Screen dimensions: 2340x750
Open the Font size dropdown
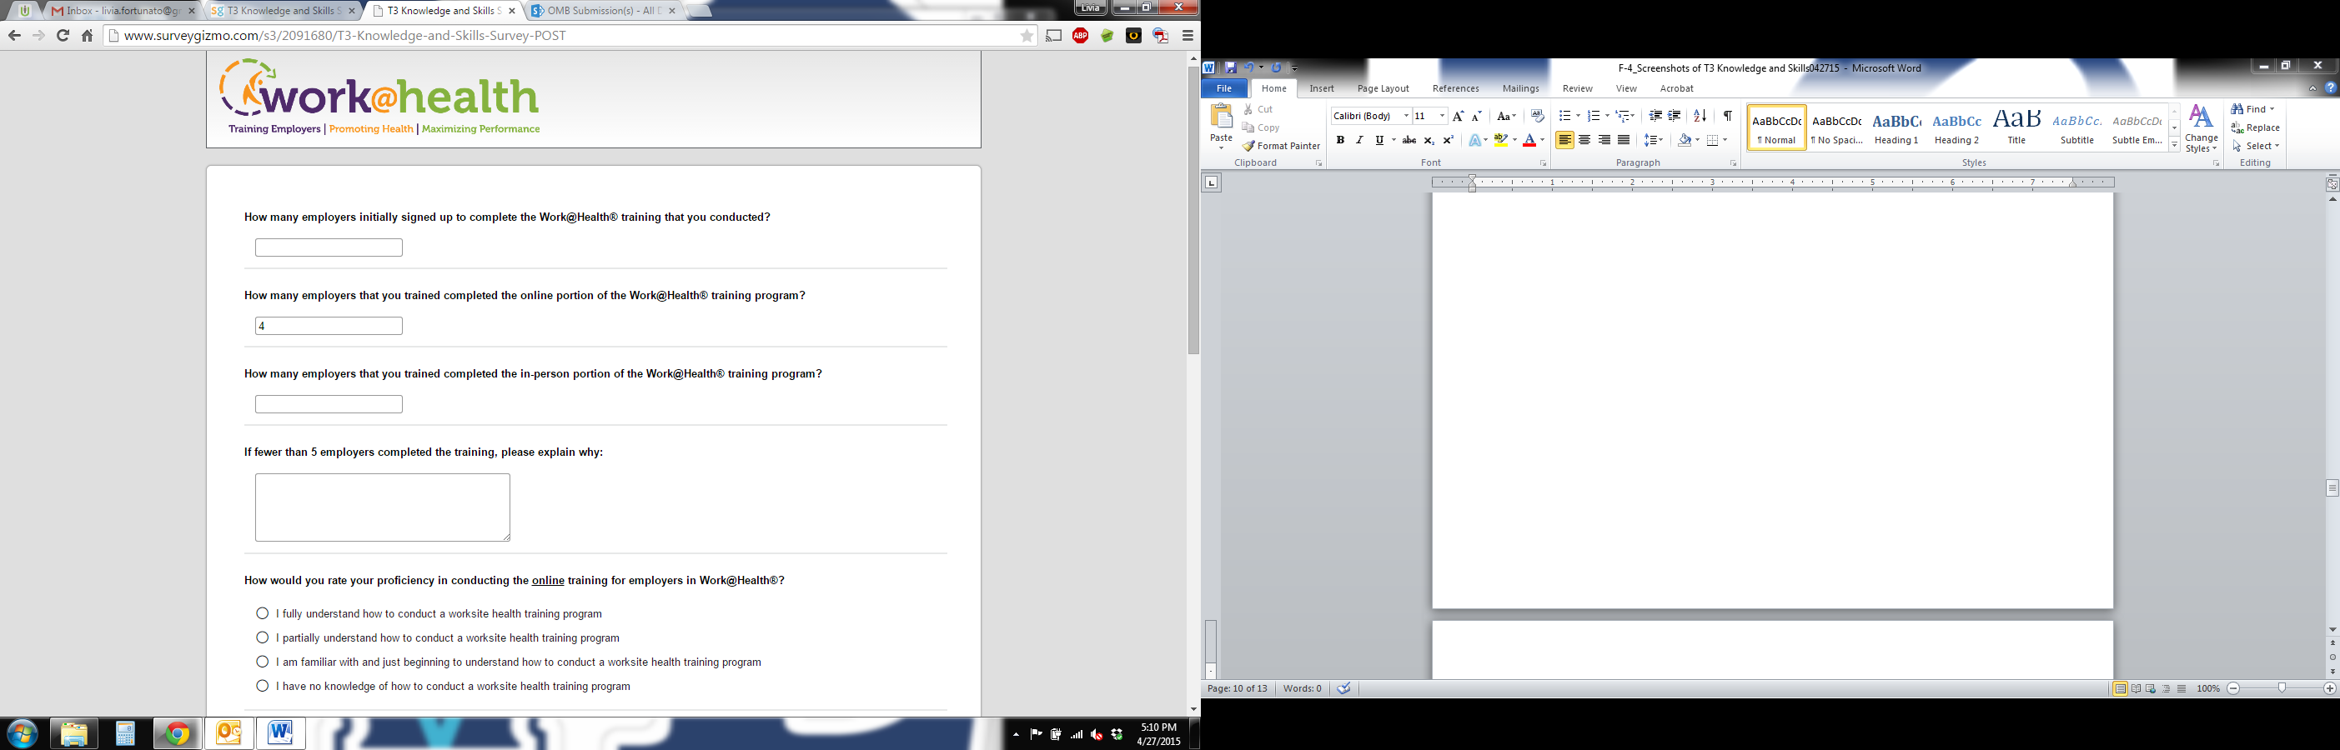(1442, 116)
